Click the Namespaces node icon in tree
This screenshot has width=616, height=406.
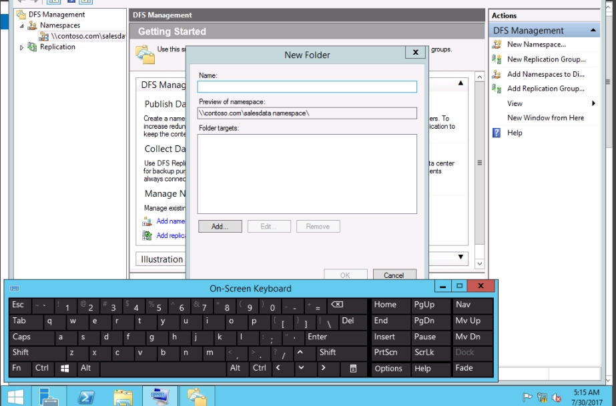click(32, 25)
